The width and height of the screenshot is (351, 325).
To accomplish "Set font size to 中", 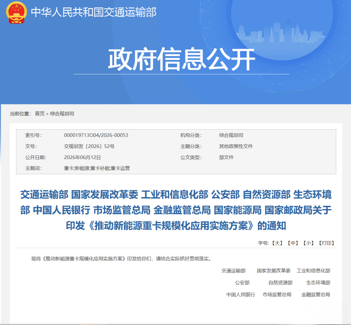I will coord(292,243).
